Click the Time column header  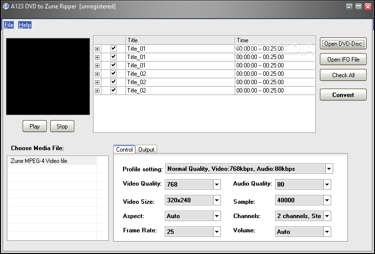pos(275,40)
